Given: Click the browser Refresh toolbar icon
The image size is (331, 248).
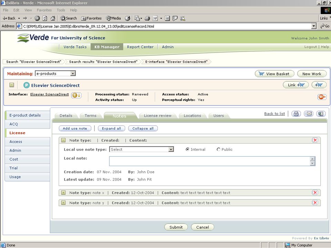Looking at the screenshot, I should (45, 18).
